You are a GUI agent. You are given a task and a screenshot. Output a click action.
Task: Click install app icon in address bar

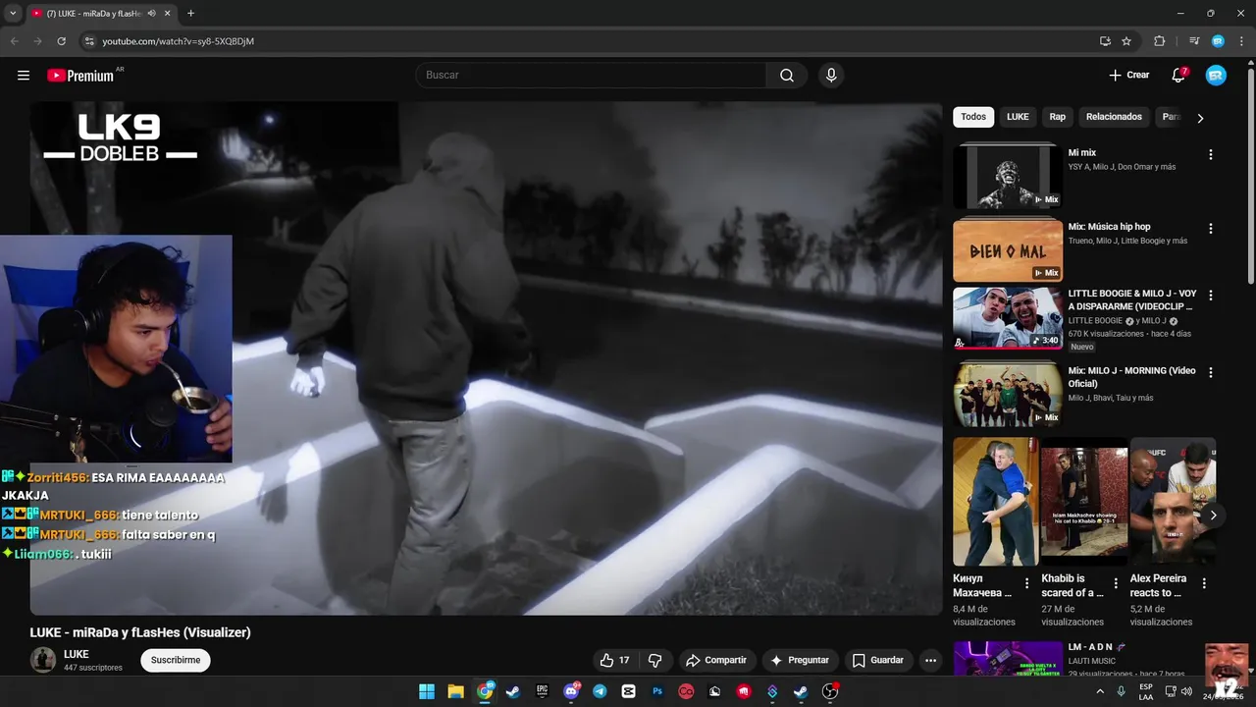click(x=1105, y=41)
